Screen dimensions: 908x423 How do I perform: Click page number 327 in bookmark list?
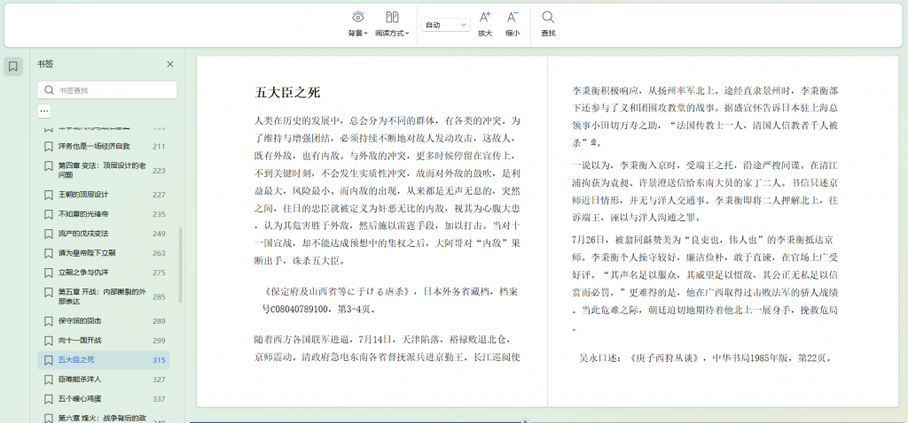tap(159, 380)
